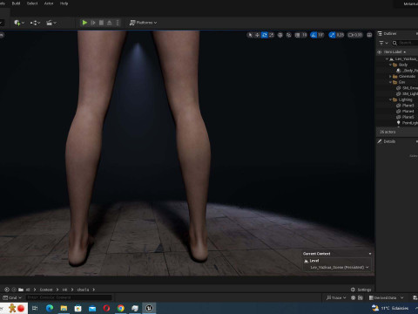Screen dimensions: 418x314
Task: Expand the Cinematic folder in Outliner
Action: coord(390,77)
